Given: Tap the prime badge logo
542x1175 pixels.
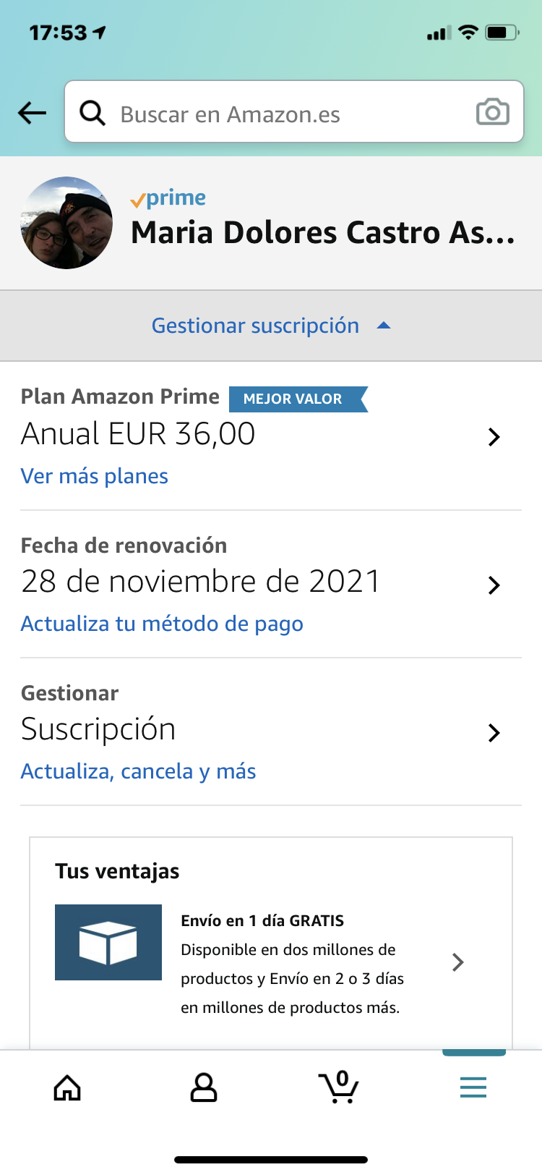Looking at the screenshot, I should 168,198.
